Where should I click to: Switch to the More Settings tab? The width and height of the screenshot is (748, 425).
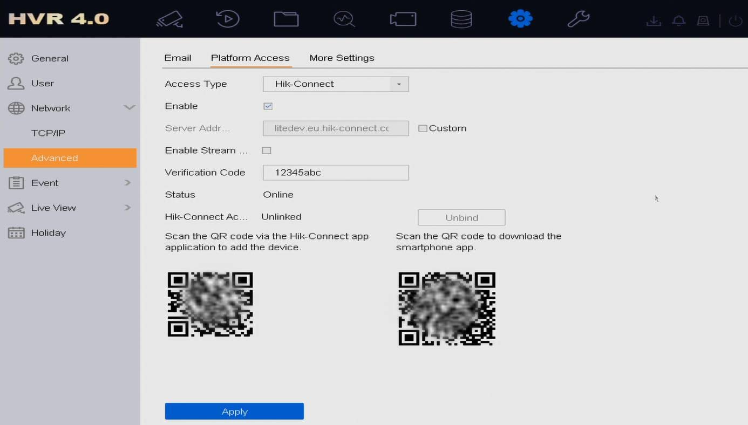coord(342,58)
